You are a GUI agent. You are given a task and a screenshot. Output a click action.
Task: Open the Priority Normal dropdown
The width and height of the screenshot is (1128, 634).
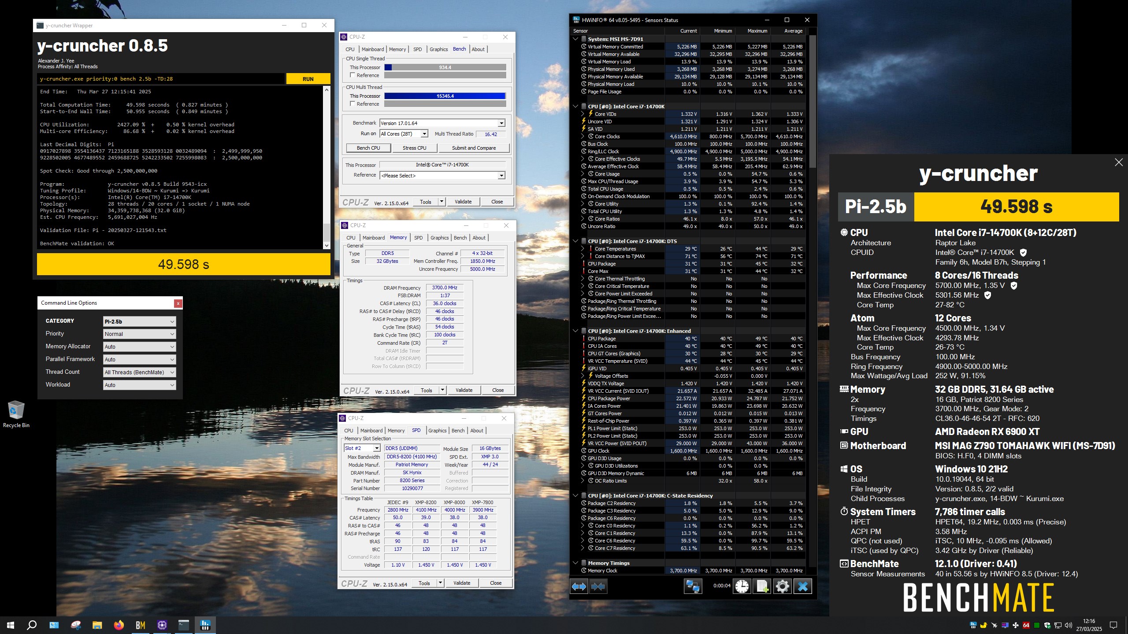coord(139,334)
